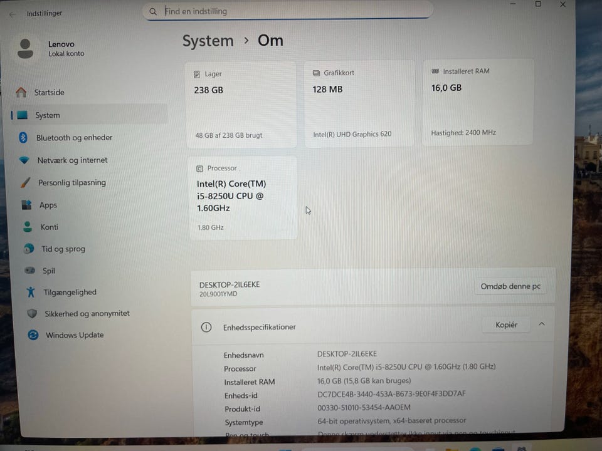Image resolution: width=602 pixels, height=451 pixels.
Task: Click Intel(R) UHD Graphics 620 text
Action: [x=352, y=134]
